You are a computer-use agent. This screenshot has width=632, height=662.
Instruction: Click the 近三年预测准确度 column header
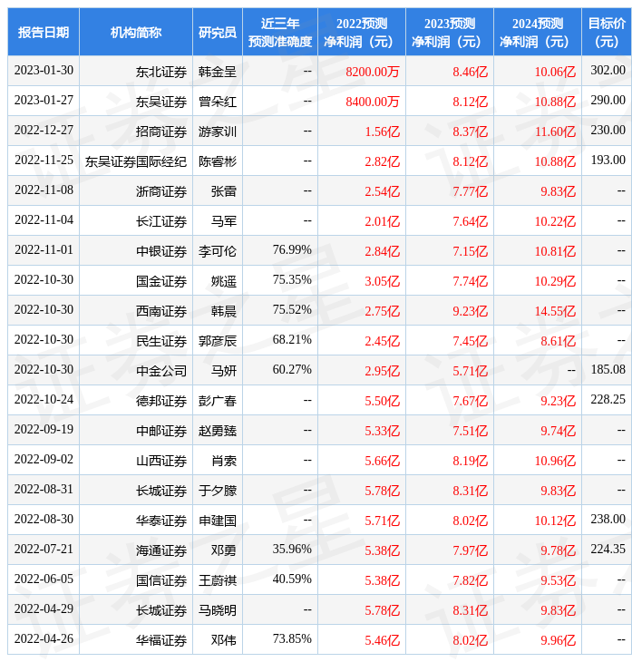(280, 32)
